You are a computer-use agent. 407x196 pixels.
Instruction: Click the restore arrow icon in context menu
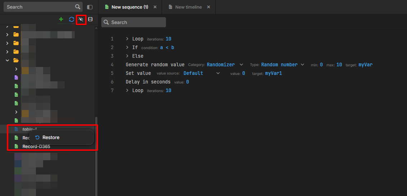click(x=37, y=138)
